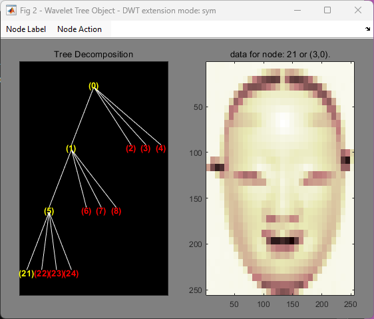Select red leaf node (3)
Screen dimensions: 374x319
pyautogui.click(x=146, y=149)
